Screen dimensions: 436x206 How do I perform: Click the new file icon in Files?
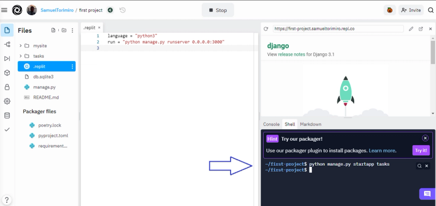point(53,31)
